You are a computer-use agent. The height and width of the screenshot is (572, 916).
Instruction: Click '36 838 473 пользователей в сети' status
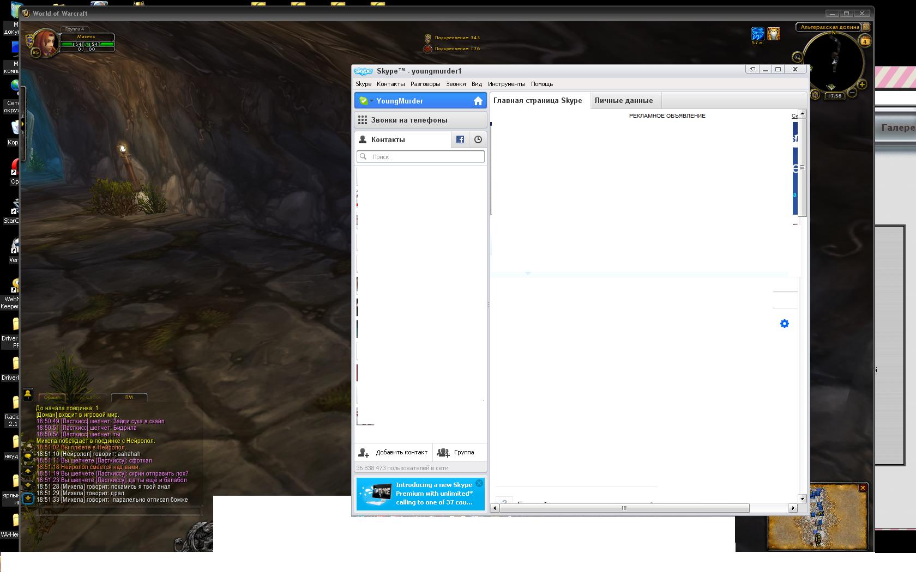402,468
